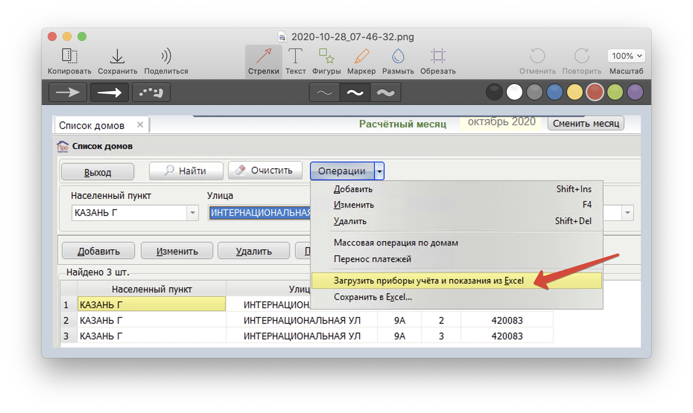
Task: Expand the Операции dropdown arrow
Action: (379, 171)
